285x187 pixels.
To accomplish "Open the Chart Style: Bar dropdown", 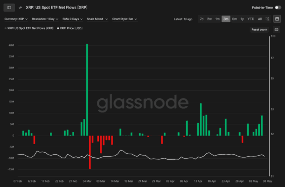I will (x=125, y=19).
